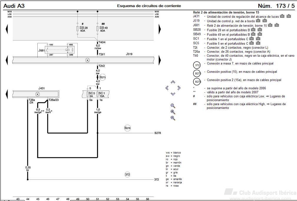Open first camera icon on SC5 legend row
The height and width of the screenshot is (201, 297).
click(252, 43)
